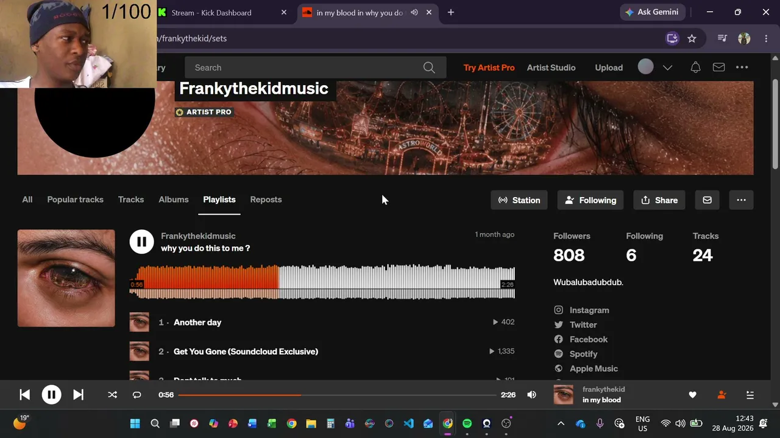Switch to the Reposts tab
The height and width of the screenshot is (438, 780).
point(266,200)
